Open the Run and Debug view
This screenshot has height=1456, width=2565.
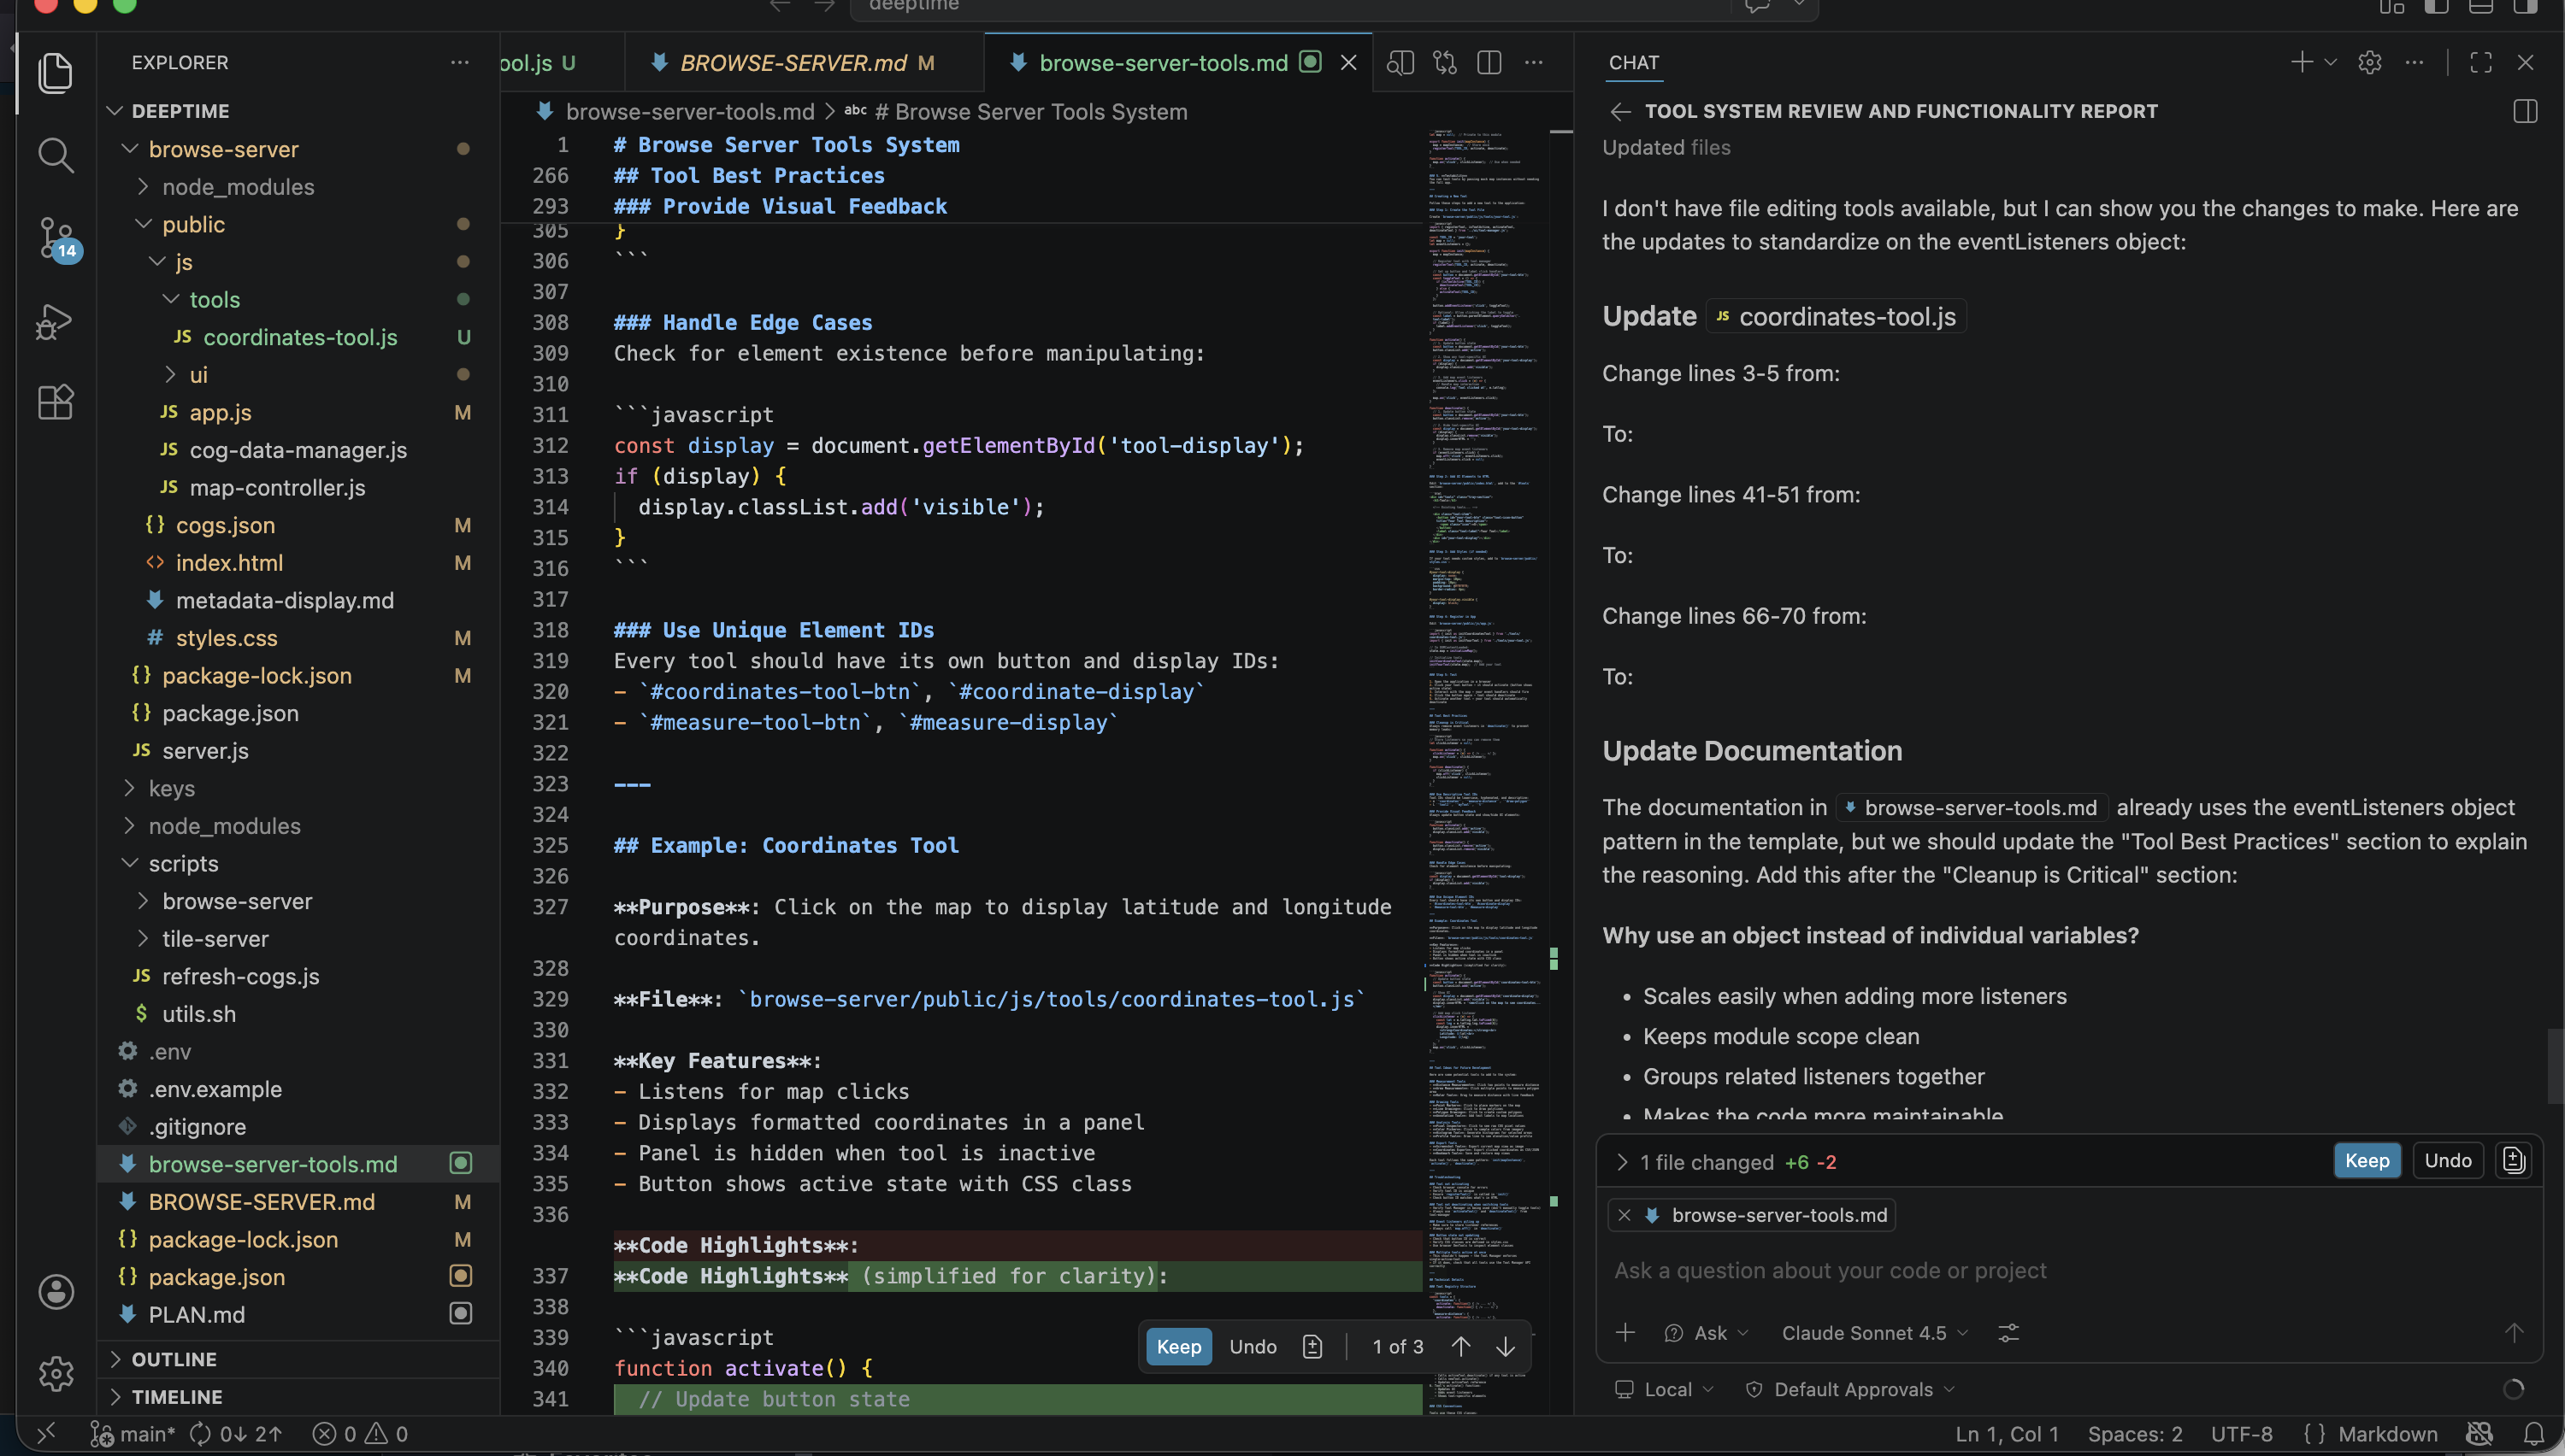[x=55, y=321]
